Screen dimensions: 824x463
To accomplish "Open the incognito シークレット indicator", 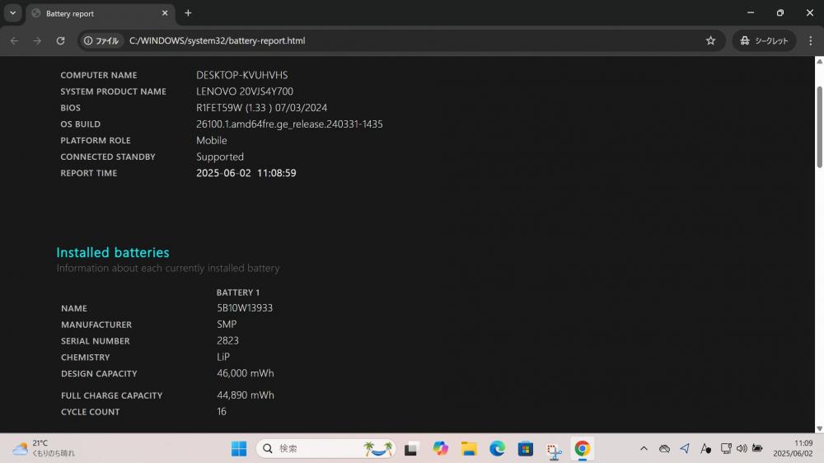I will click(x=764, y=40).
